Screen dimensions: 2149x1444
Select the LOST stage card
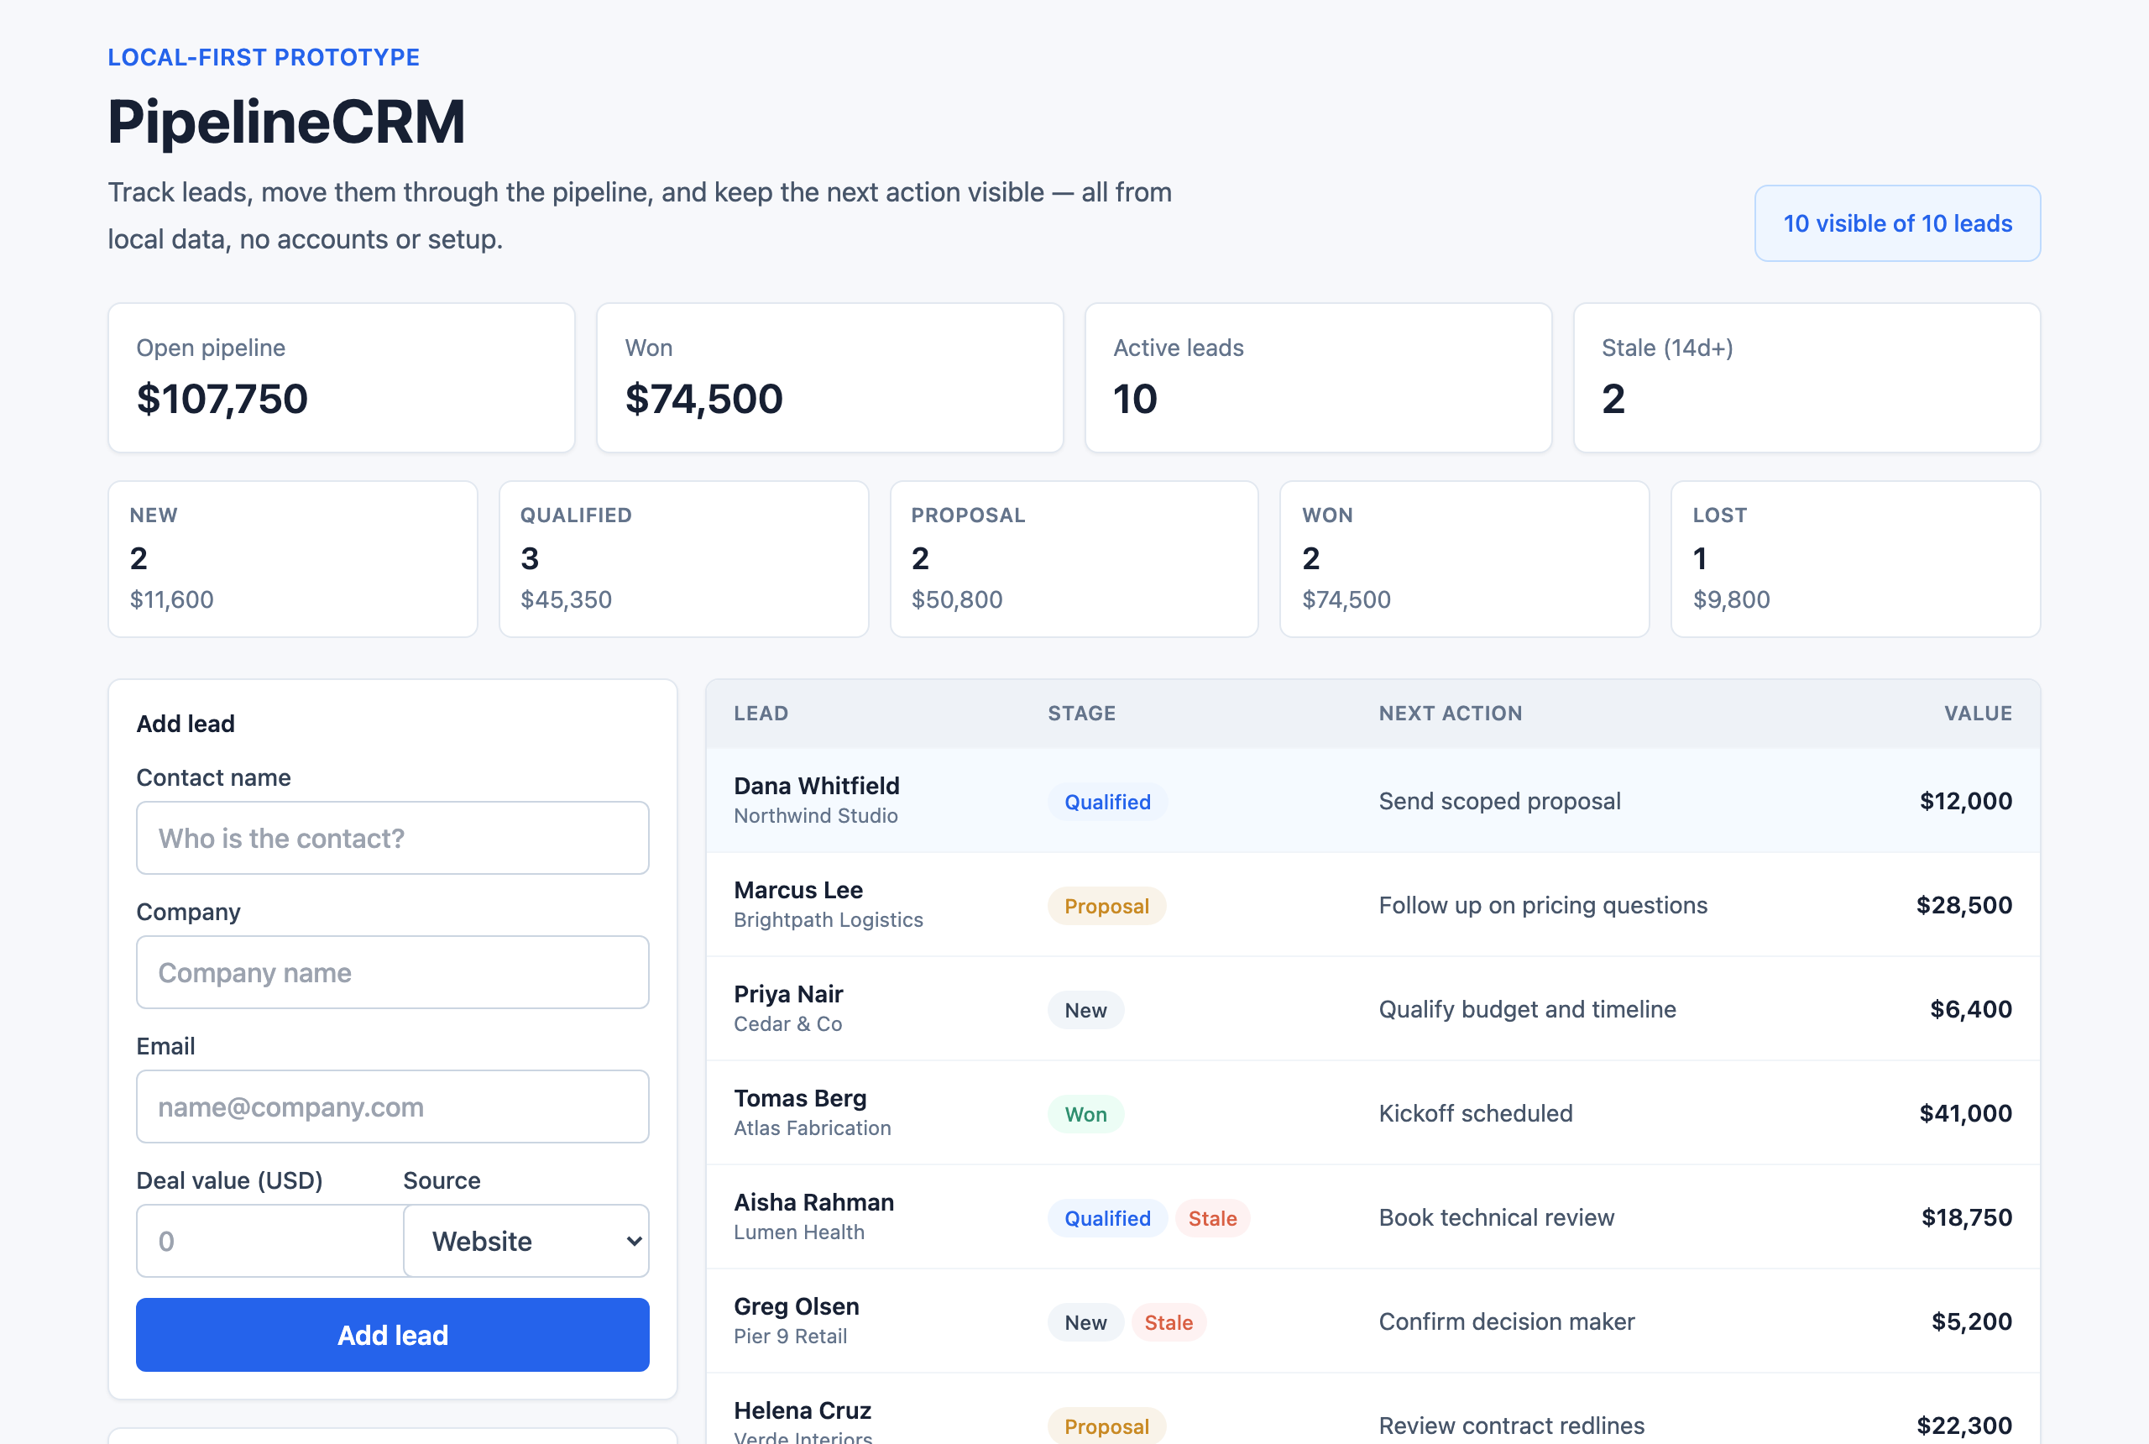(1856, 559)
